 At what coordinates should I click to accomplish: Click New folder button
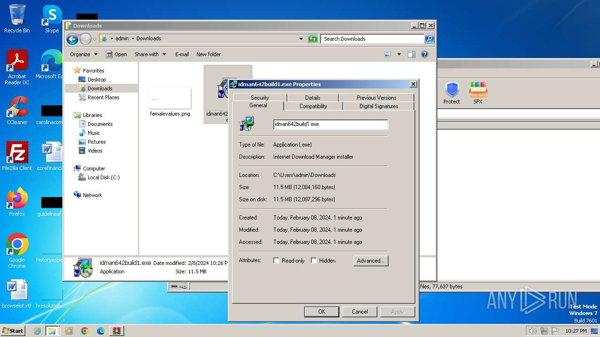209,54
